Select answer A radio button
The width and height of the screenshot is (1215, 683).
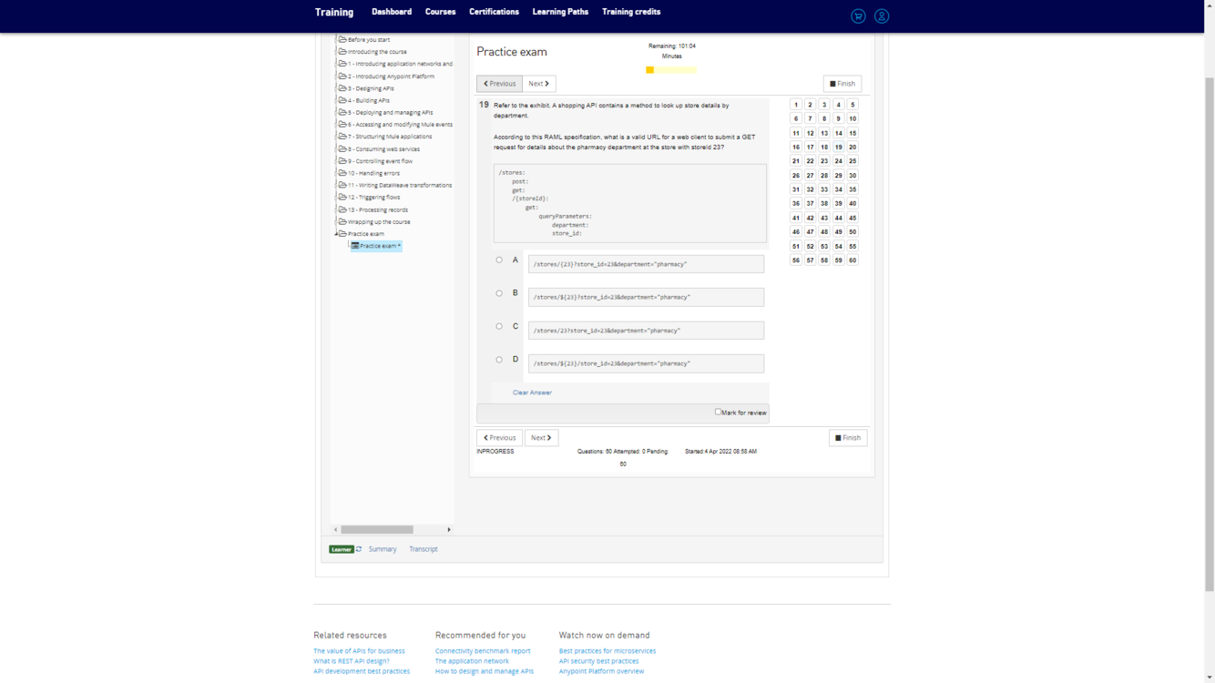click(499, 260)
